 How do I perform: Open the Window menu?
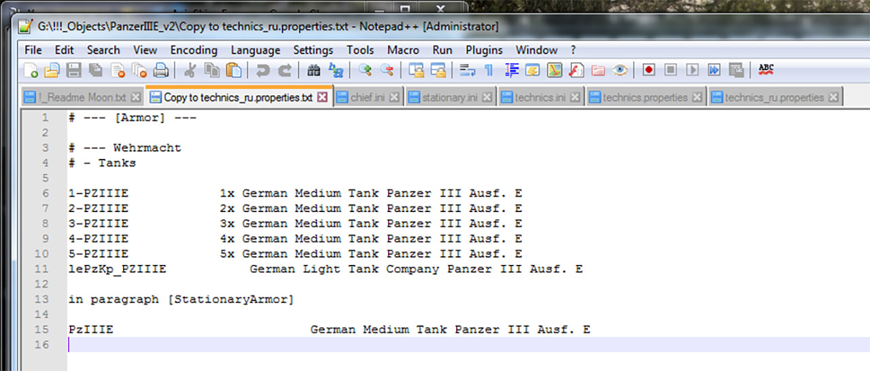tap(537, 50)
